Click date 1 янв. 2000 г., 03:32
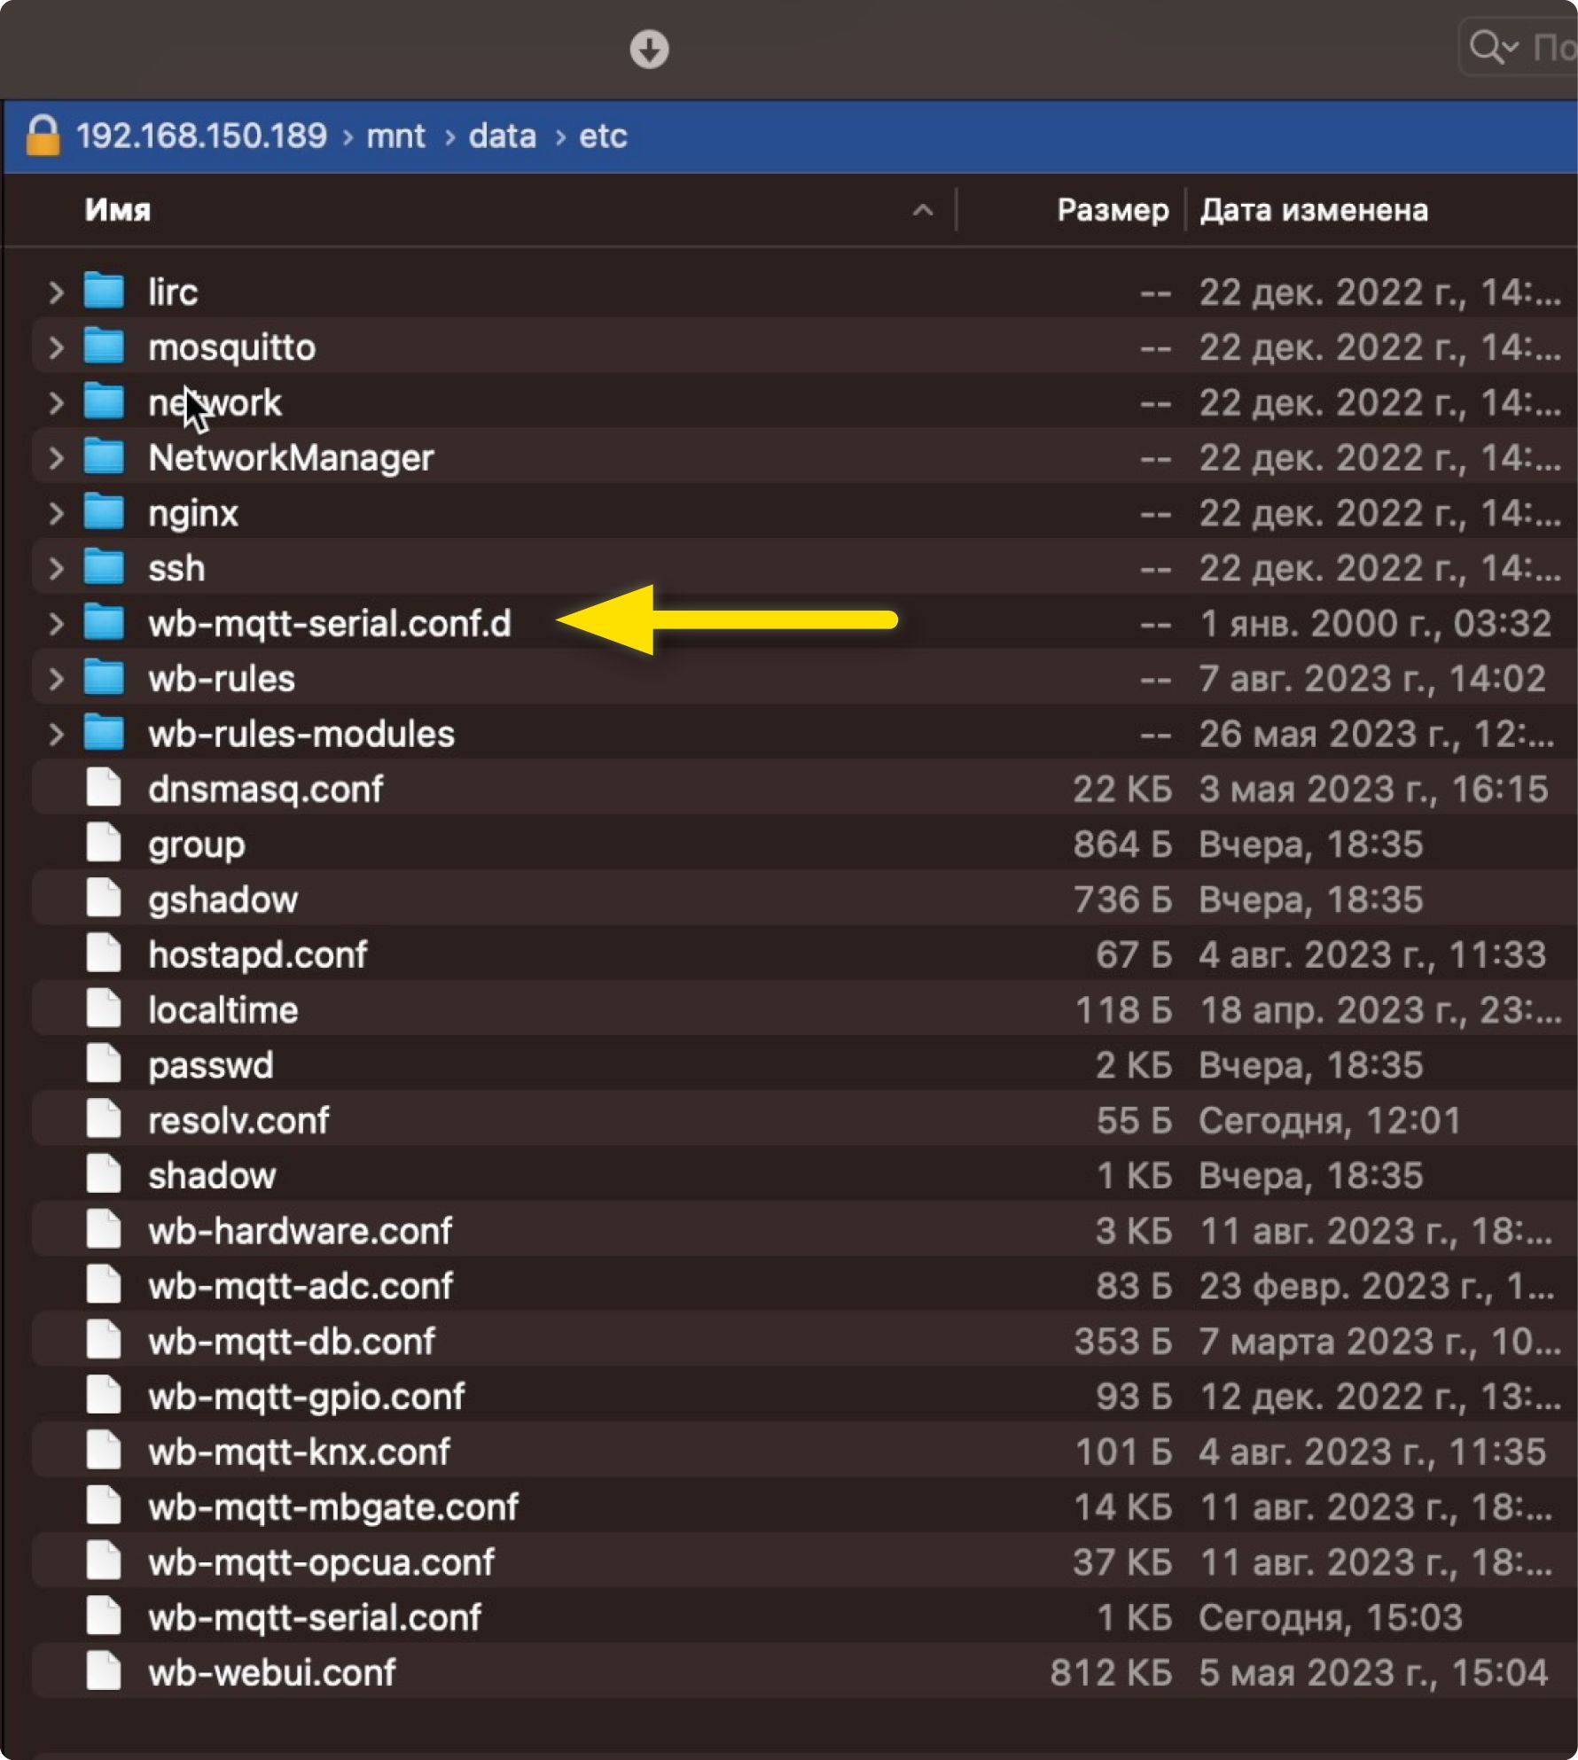Screen dimensions: 1578x1760 [x=1375, y=624]
